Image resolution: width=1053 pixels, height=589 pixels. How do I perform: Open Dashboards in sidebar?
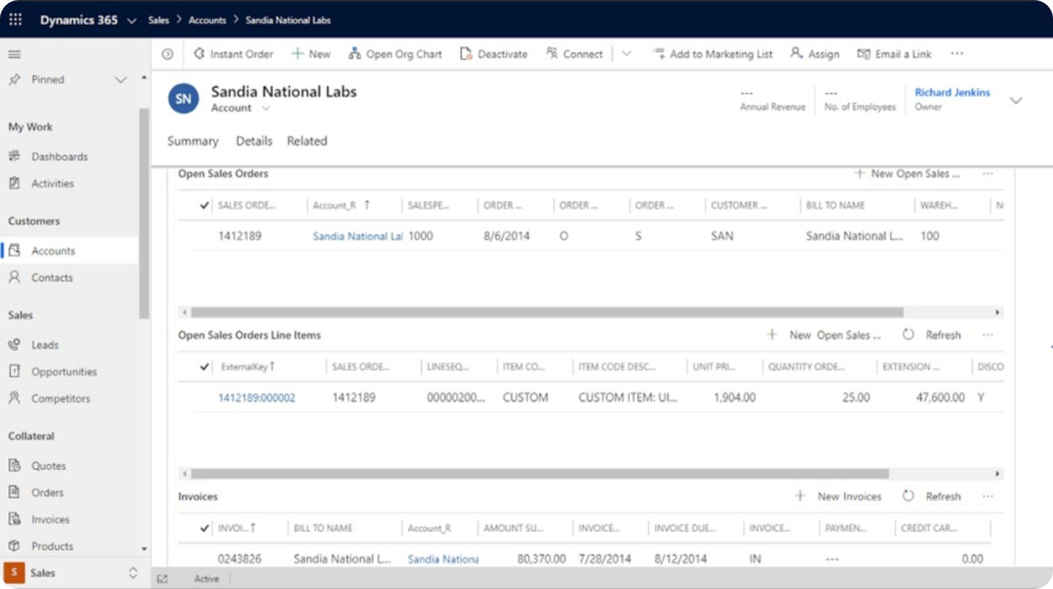pos(59,156)
